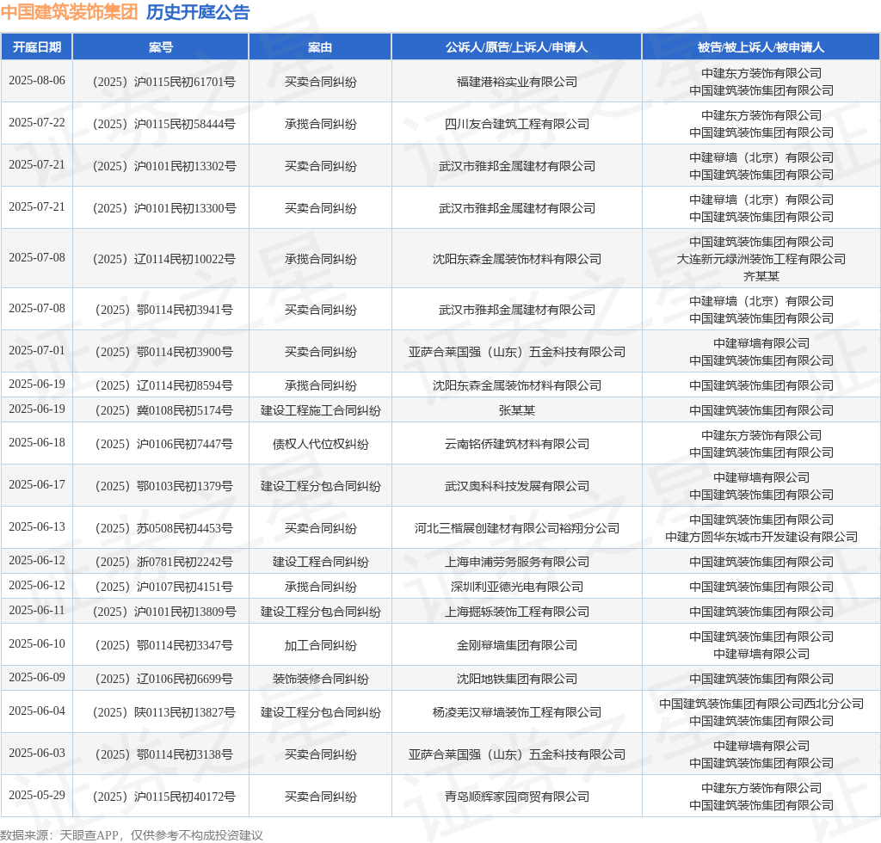This screenshot has width=881, height=843.
Task: Click the hearing date 2025-06-03
Action: (x=37, y=754)
